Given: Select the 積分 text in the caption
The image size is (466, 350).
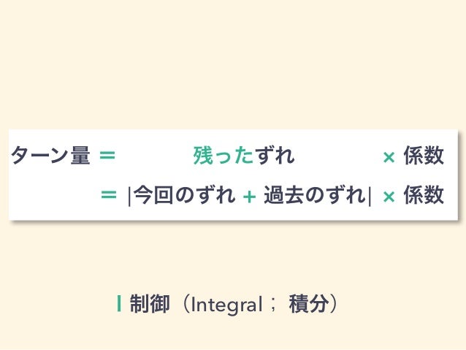Looking at the screenshot, I should click(x=309, y=304).
